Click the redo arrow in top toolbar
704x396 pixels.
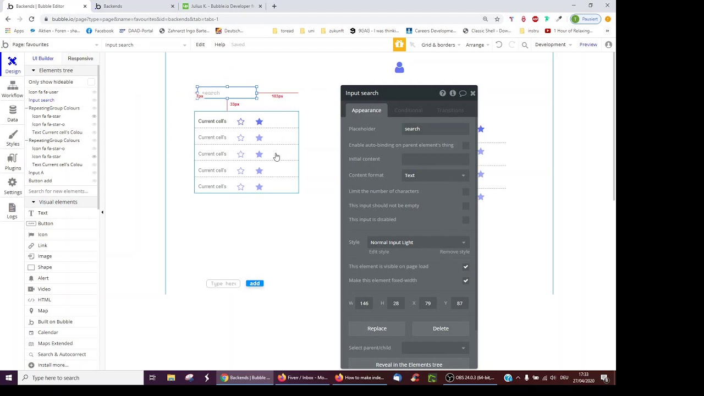point(512,45)
